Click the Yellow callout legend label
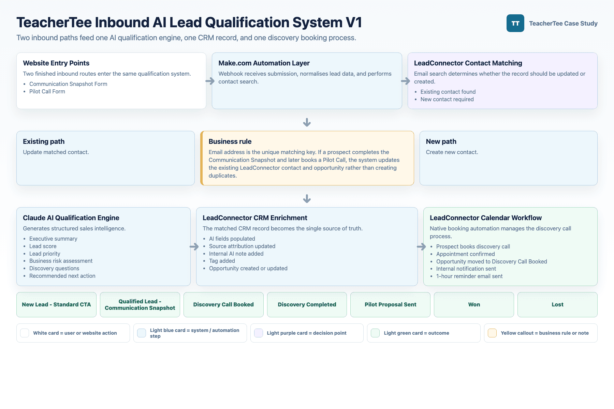This screenshot has height=409, width=614. click(x=545, y=333)
